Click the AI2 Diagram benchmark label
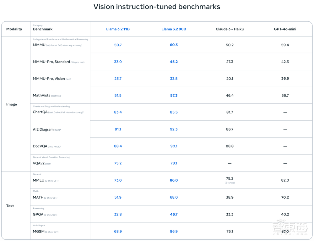Screen dimensions: 314x241 point(43,129)
